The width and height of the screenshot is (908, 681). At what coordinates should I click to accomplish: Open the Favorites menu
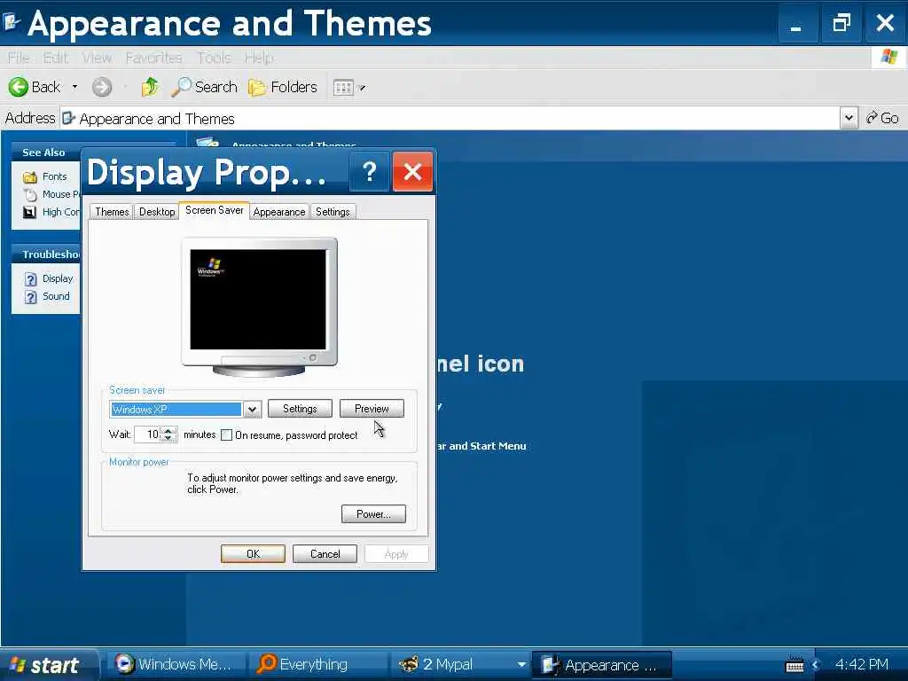point(153,58)
